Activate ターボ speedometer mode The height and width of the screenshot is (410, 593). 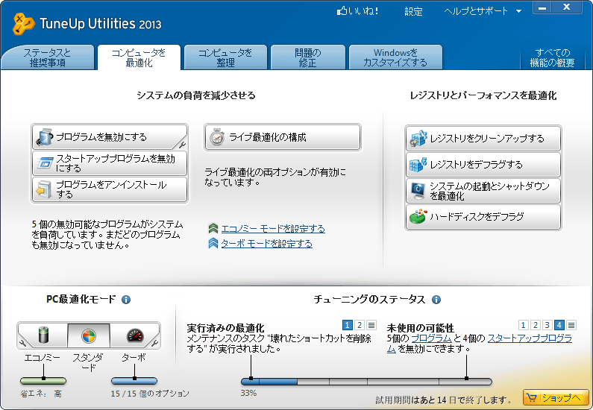tap(136, 335)
